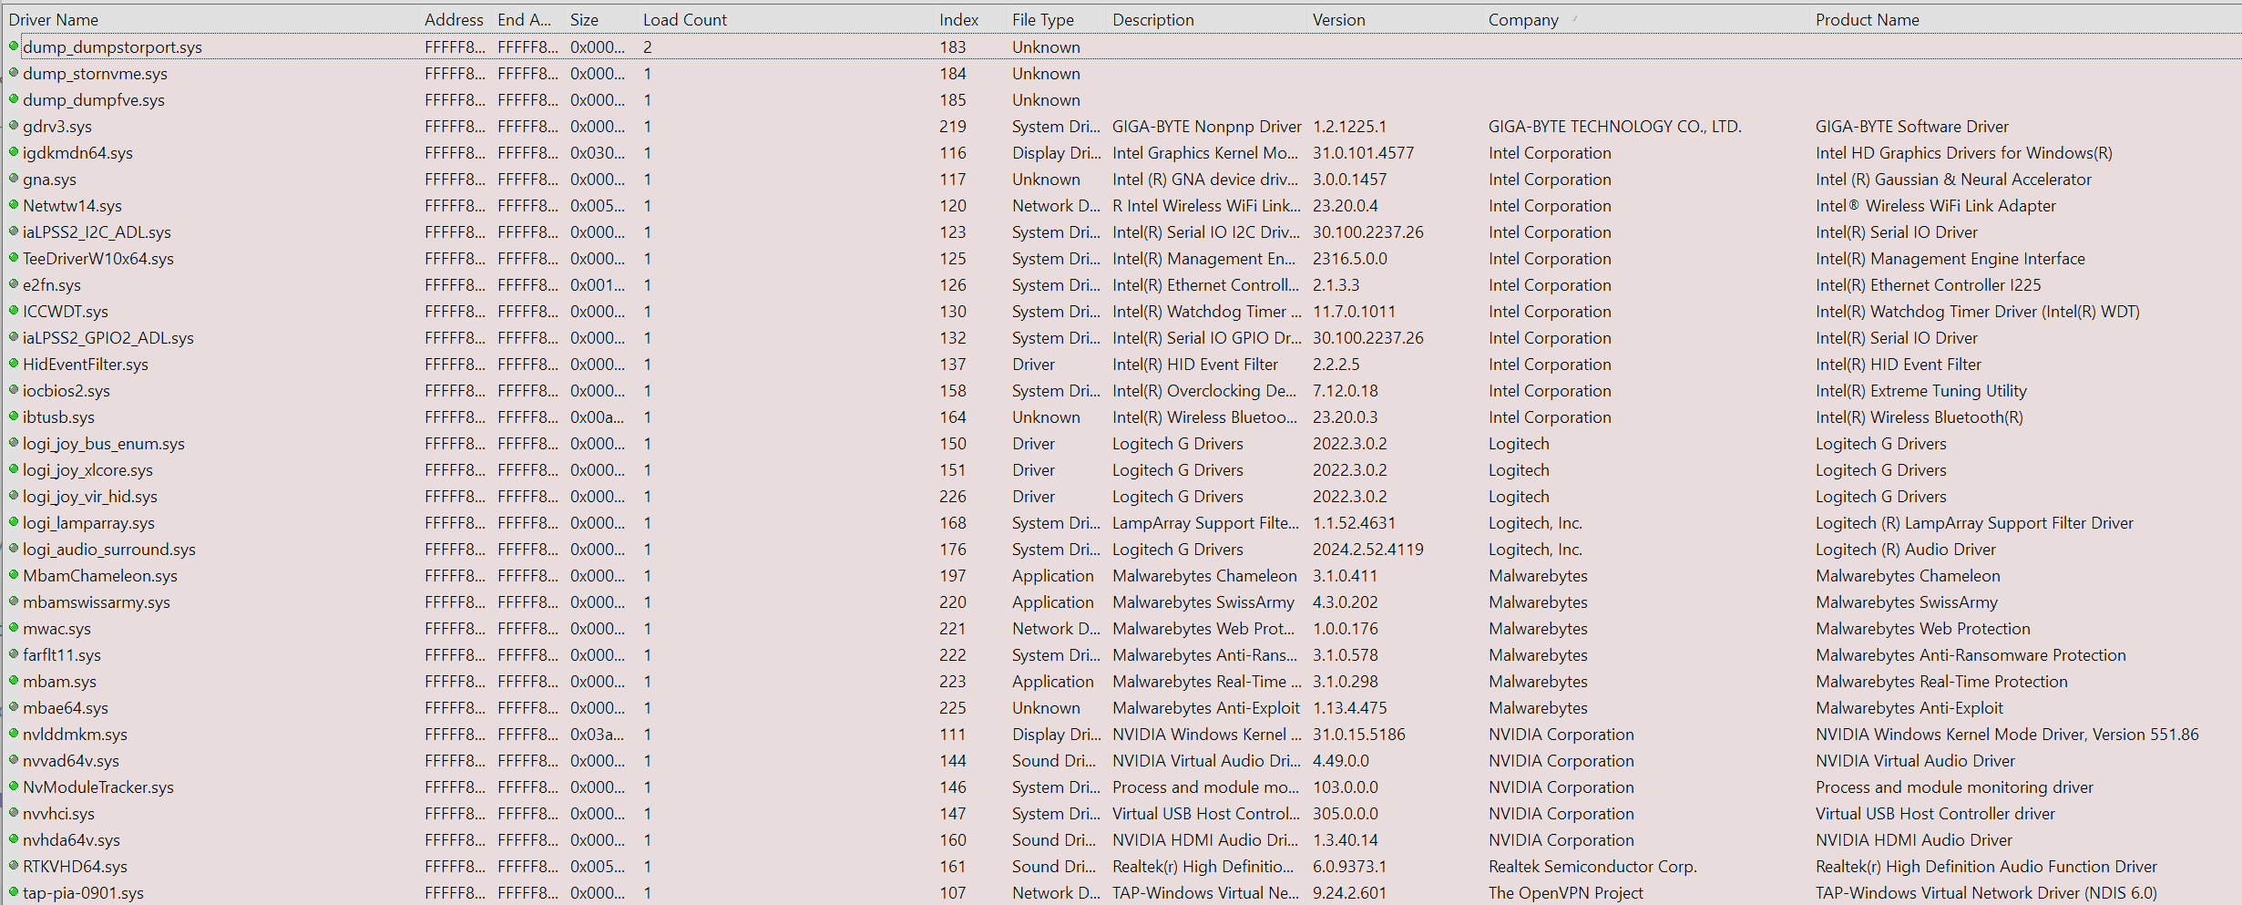Select the mbamswissarmy.sys driver name
2242x905 pixels.
click(97, 602)
